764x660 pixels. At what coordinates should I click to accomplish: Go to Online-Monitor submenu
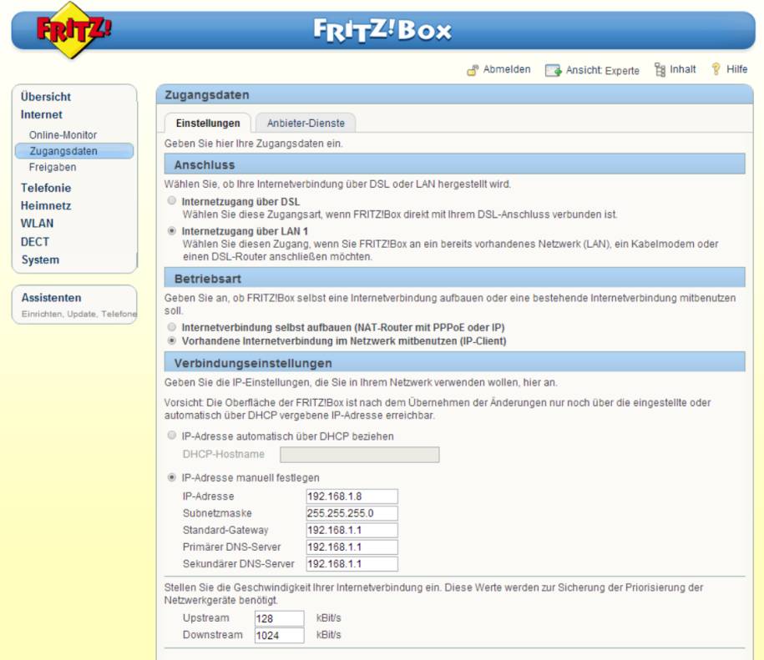63,135
